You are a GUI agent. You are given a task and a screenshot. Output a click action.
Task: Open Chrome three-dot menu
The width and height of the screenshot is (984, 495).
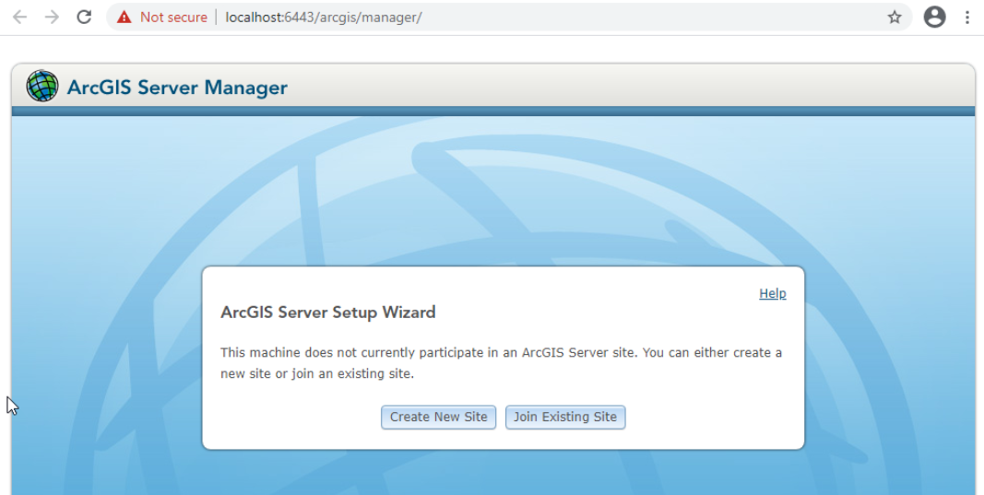pyautogui.click(x=967, y=17)
